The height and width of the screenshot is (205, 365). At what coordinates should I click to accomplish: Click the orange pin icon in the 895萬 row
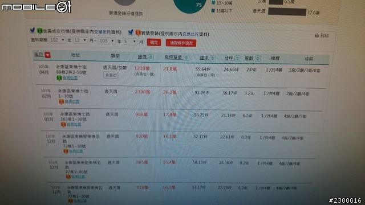tap(68, 177)
